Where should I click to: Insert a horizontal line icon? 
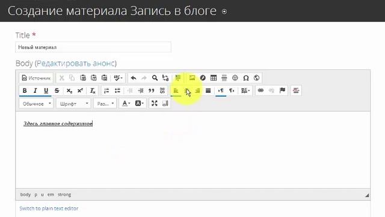224,78
